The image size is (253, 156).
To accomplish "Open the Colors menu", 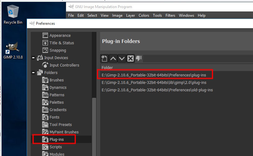I will pyautogui.click(x=144, y=15).
